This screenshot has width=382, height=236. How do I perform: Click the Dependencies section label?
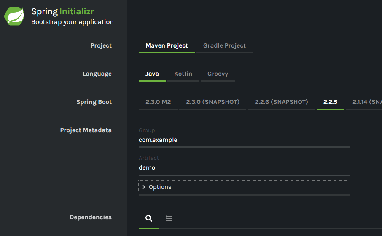coord(90,217)
